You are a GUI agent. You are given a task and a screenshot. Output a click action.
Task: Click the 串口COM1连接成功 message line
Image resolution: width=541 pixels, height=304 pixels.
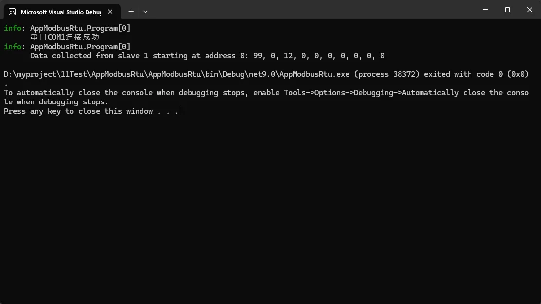(65, 37)
